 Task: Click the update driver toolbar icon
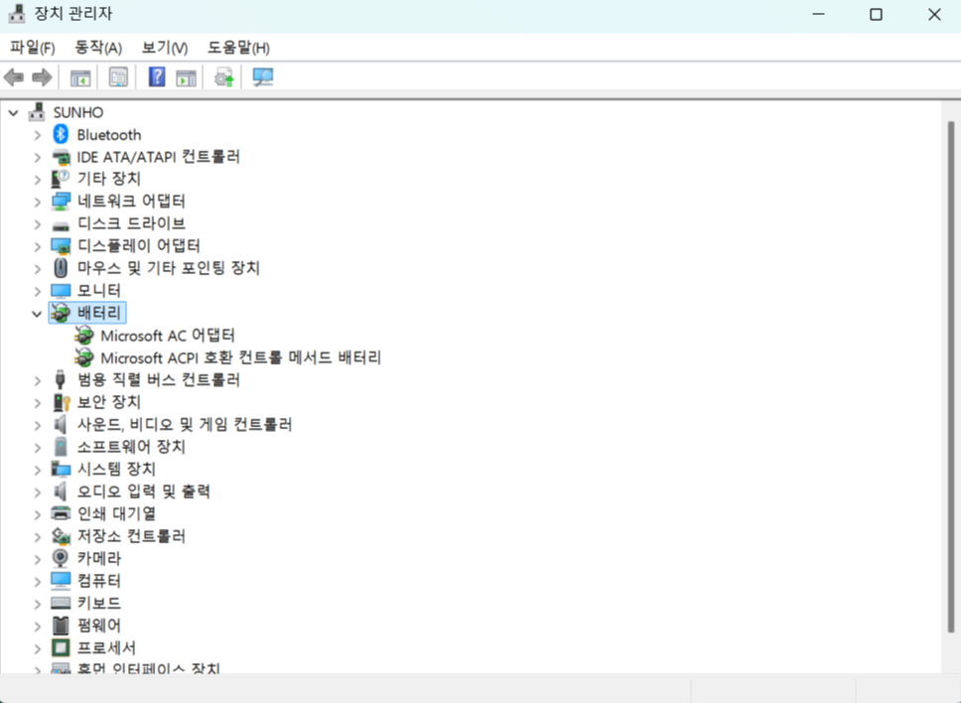pyautogui.click(x=223, y=77)
